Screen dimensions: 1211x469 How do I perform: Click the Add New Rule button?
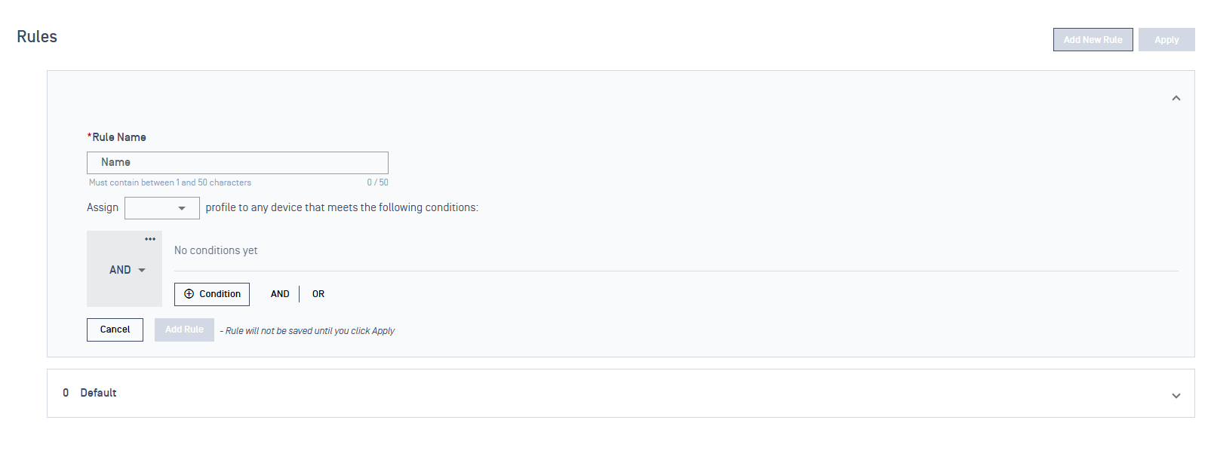tap(1093, 40)
